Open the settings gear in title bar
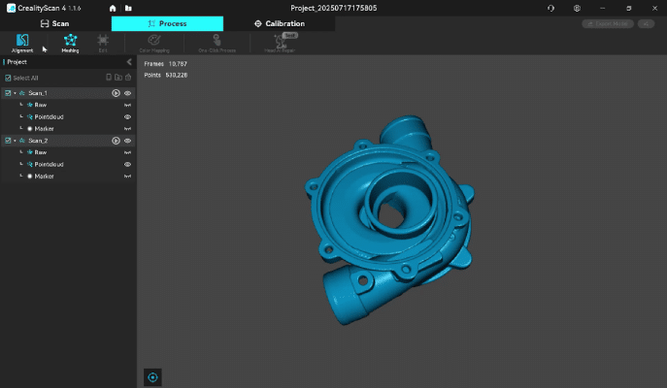This screenshot has height=388, width=667. (x=577, y=8)
